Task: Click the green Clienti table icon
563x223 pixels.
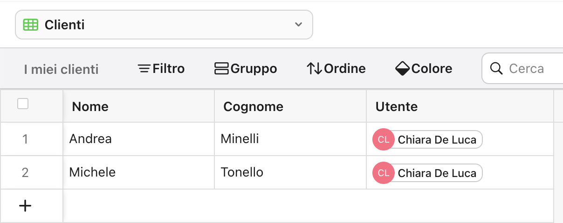Action: point(31,25)
